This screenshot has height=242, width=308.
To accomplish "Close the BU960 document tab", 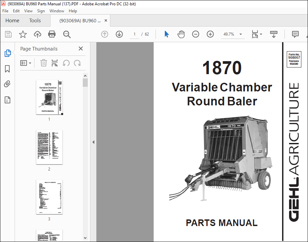I will coord(106,21).
